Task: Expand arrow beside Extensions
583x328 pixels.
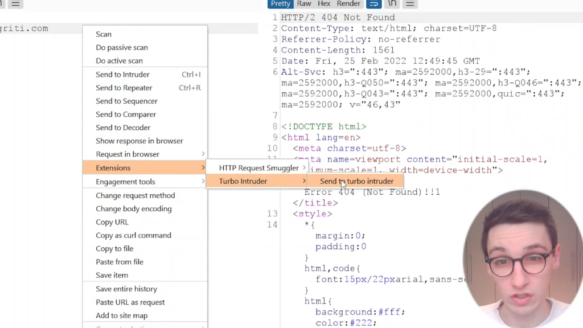Action: pyautogui.click(x=203, y=168)
